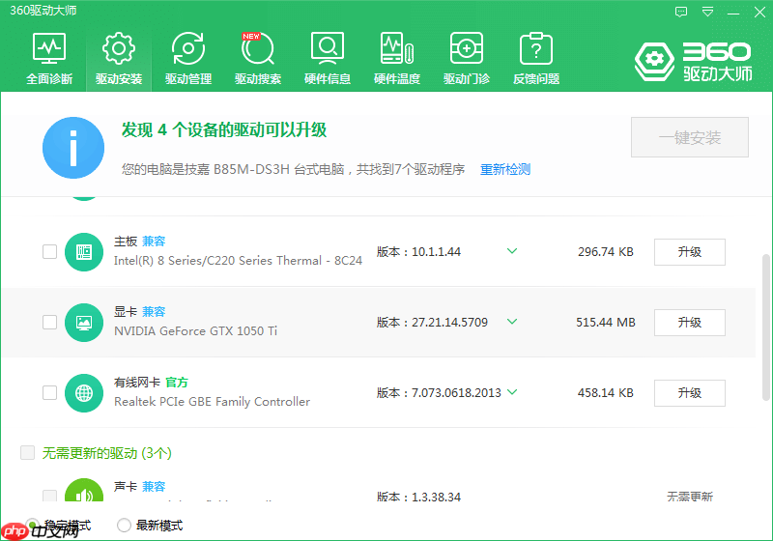Image resolution: width=773 pixels, height=541 pixels.
Task: Click the 一键安装 one-click install button
Action: click(x=690, y=137)
